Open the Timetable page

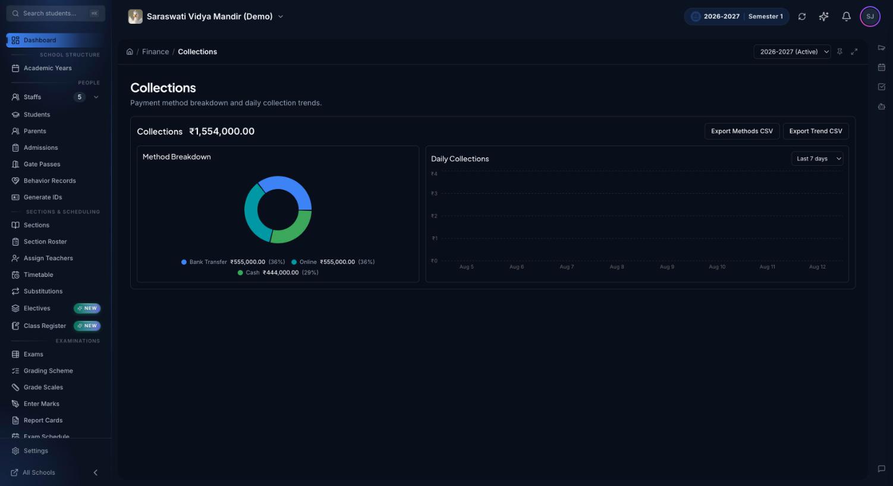(x=55, y=275)
